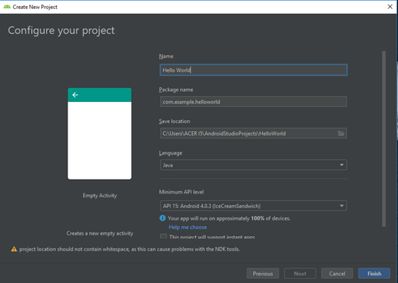The height and width of the screenshot is (283, 398).
Task: Click the Finish button
Action: pos(375,273)
